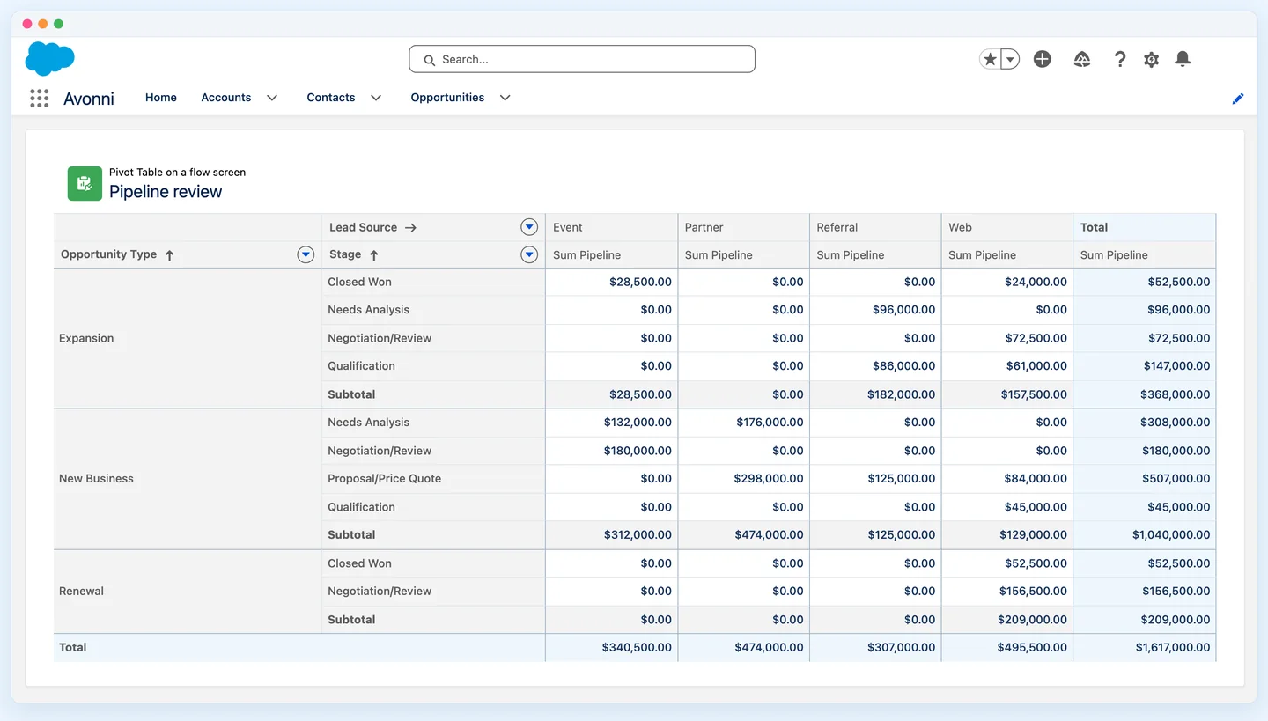
Task: Click the Avonni app name
Action: [x=89, y=99]
